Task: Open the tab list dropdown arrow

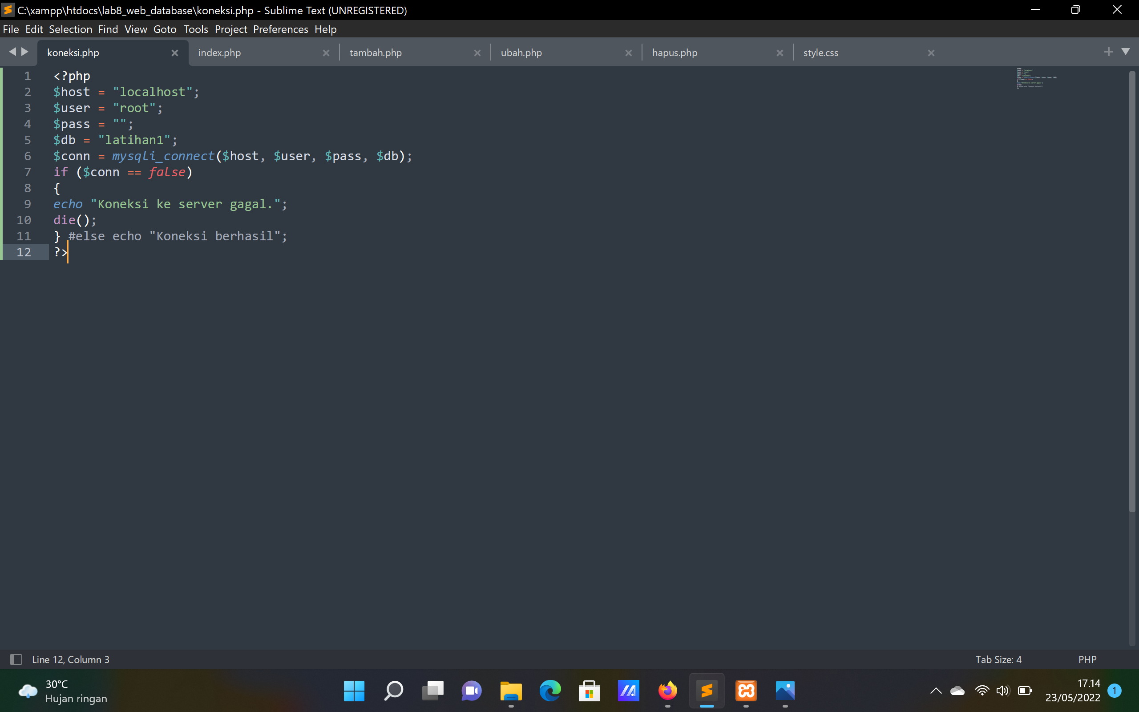Action: pyautogui.click(x=1126, y=51)
